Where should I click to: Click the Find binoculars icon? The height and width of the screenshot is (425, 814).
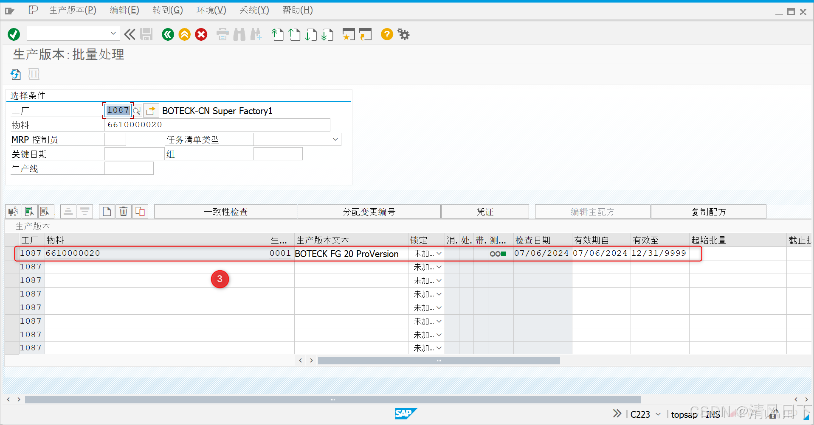pos(239,34)
